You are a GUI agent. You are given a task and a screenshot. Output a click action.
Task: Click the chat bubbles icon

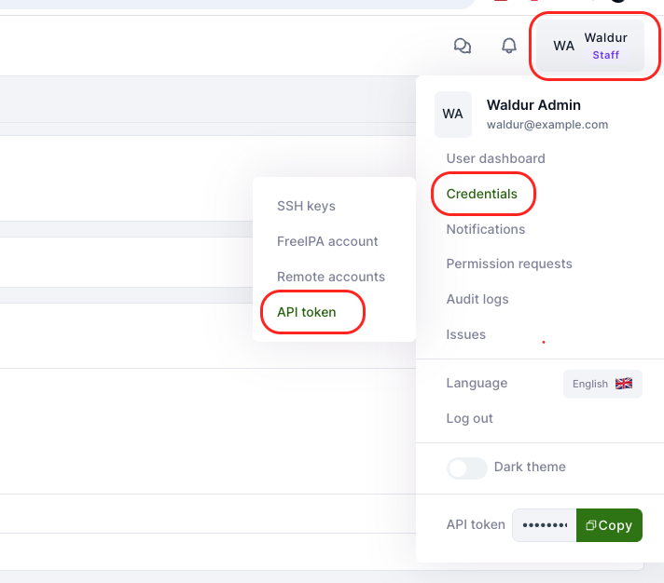(462, 46)
